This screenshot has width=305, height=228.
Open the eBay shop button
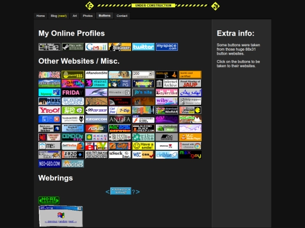(x=96, y=146)
